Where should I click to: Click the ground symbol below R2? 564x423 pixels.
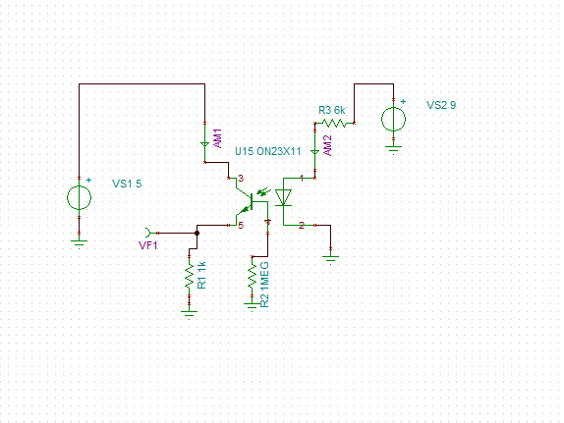click(x=253, y=307)
